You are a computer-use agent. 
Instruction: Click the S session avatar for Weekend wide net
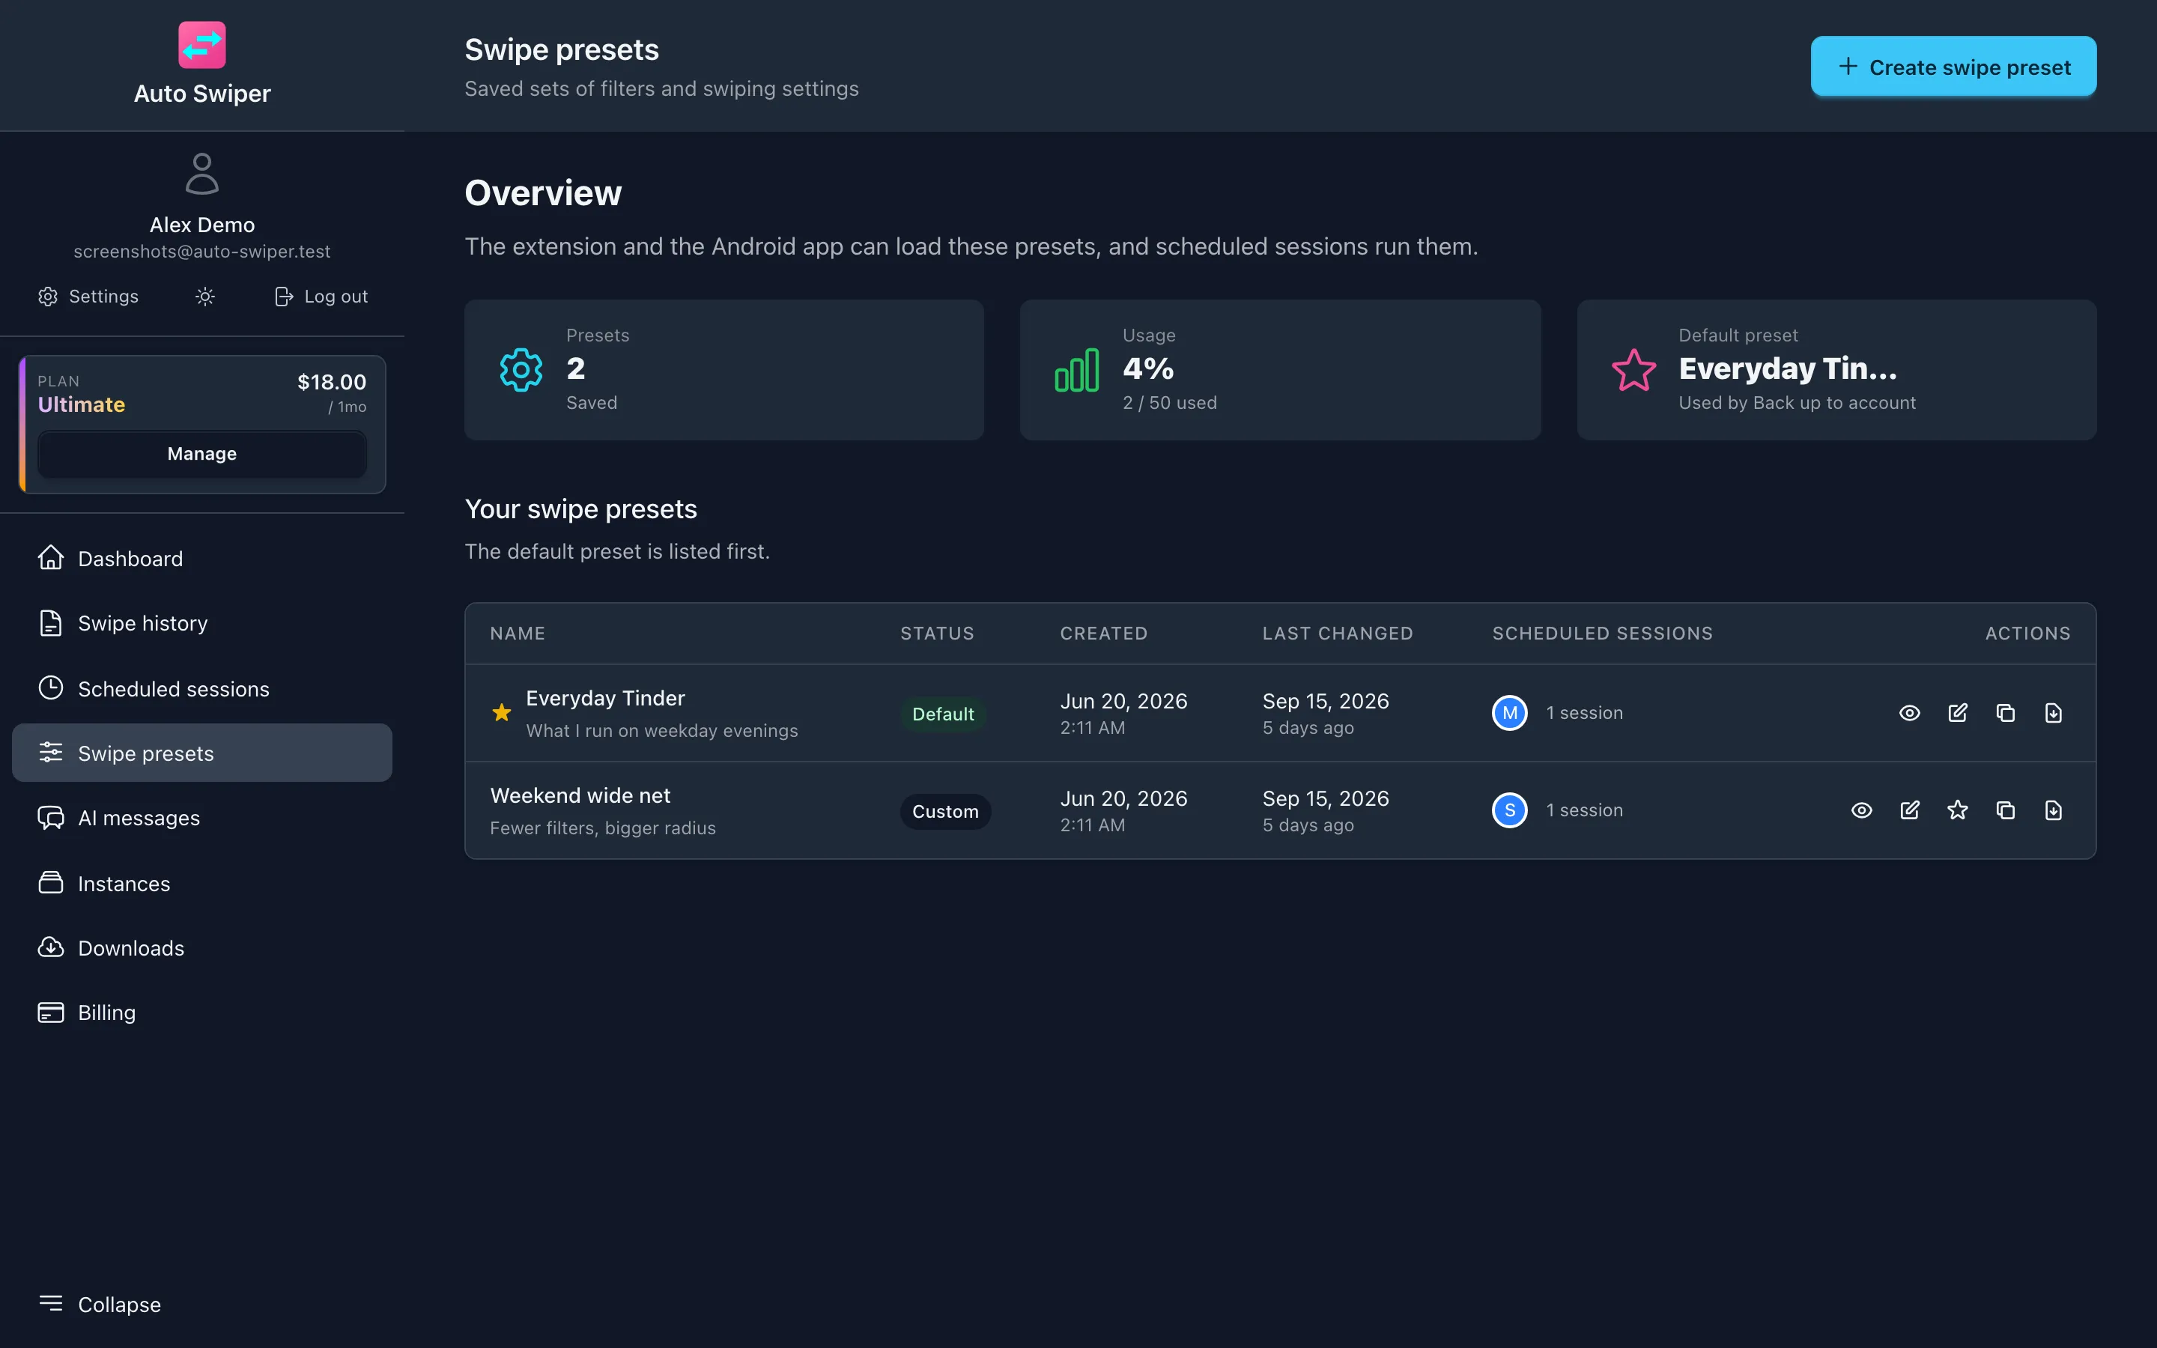point(1510,810)
